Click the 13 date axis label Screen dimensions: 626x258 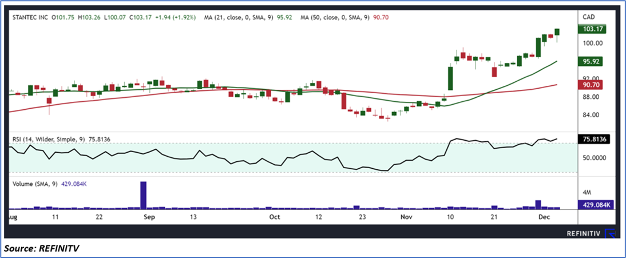point(193,217)
